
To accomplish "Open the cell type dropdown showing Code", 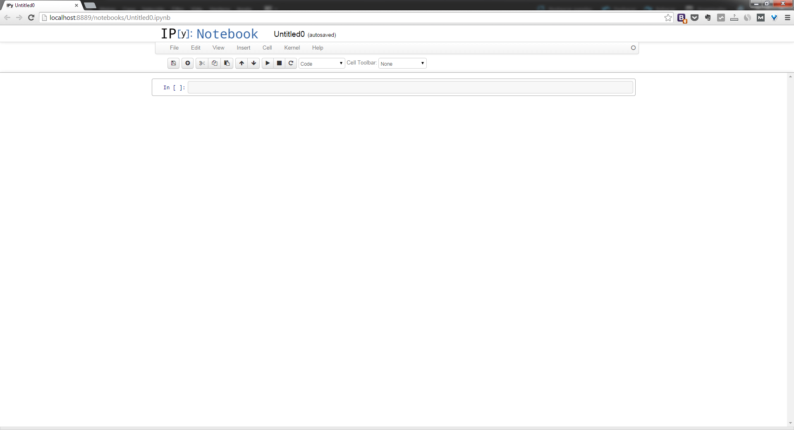I will point(321,63).
